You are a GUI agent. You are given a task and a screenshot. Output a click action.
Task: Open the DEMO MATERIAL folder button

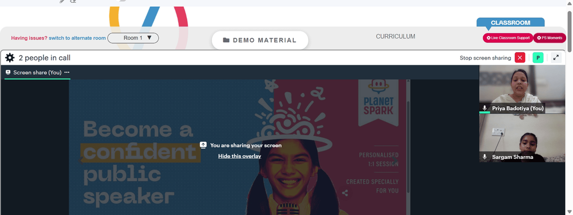pos(260,40)
